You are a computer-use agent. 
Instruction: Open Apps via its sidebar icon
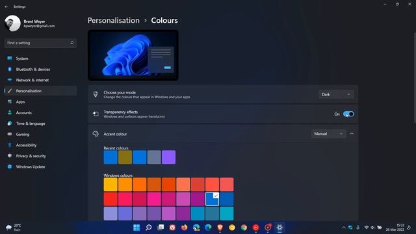click(10, 102)
